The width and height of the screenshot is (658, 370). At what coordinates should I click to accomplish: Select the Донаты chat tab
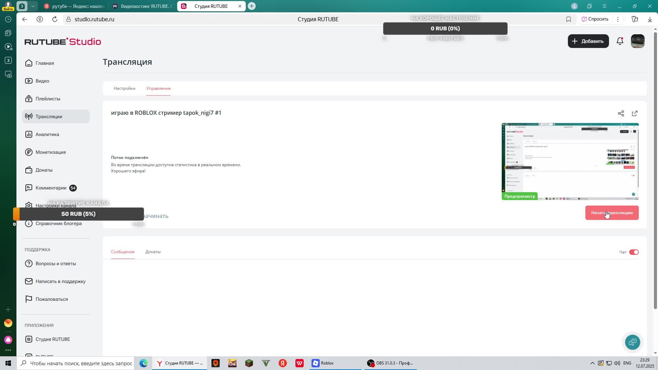tap(153, 252)
